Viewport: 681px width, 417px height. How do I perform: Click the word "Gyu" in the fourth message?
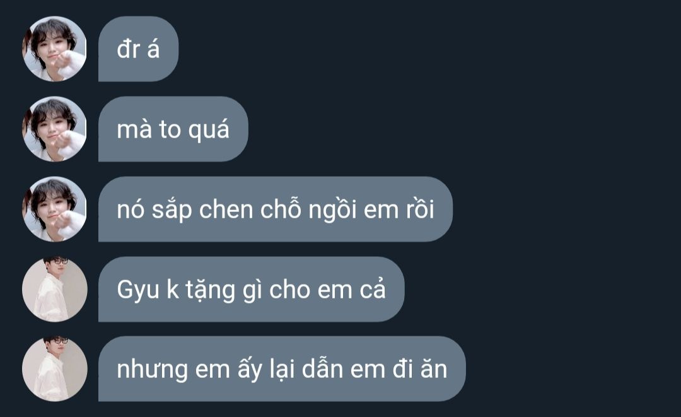point(138,290)
